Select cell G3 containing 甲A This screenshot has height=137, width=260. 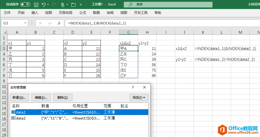tap(128, 48)
